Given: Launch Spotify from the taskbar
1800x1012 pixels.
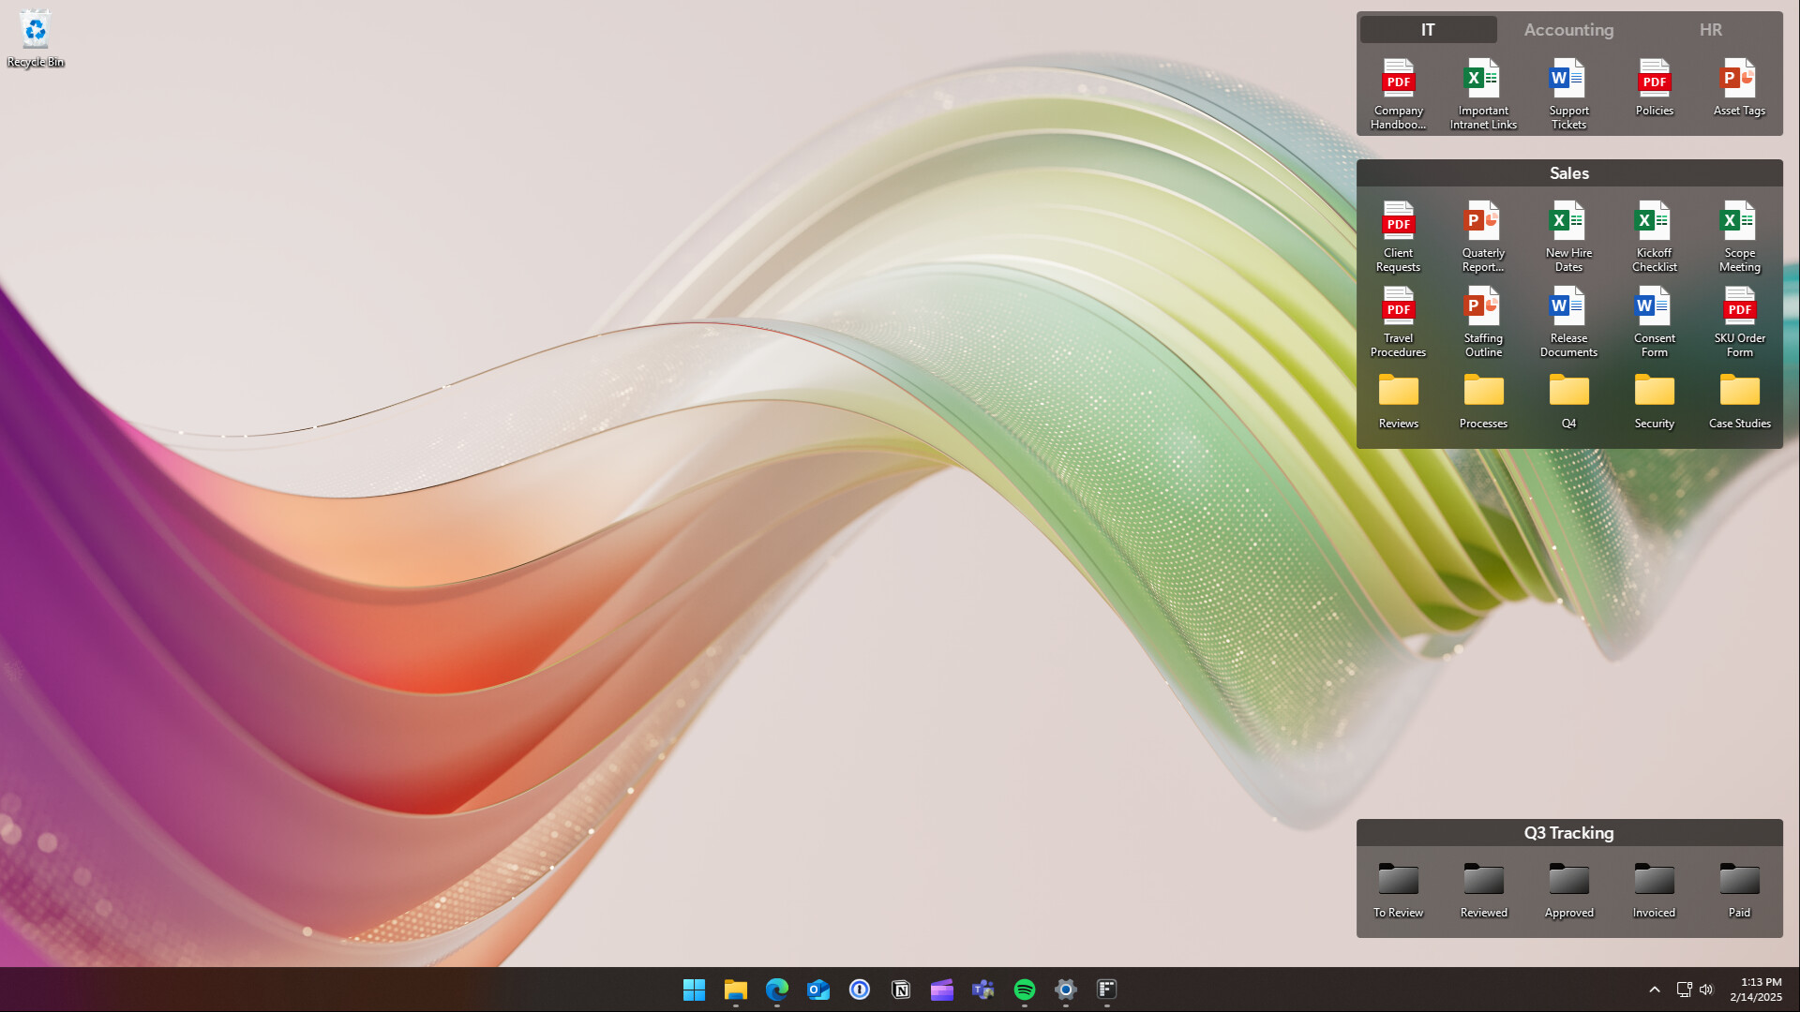Looking at the screenshot, I should (1024, 990).
